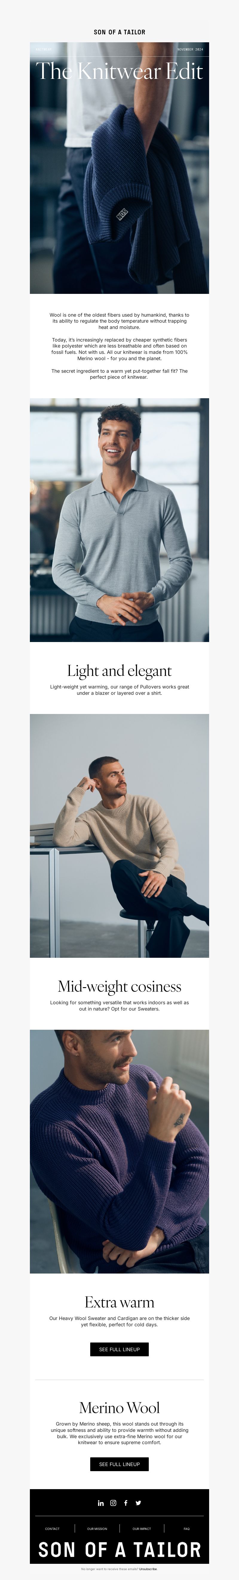
Task: Click See Full Lineup under Merino Wool
Action: click(x=120, y=1464)
